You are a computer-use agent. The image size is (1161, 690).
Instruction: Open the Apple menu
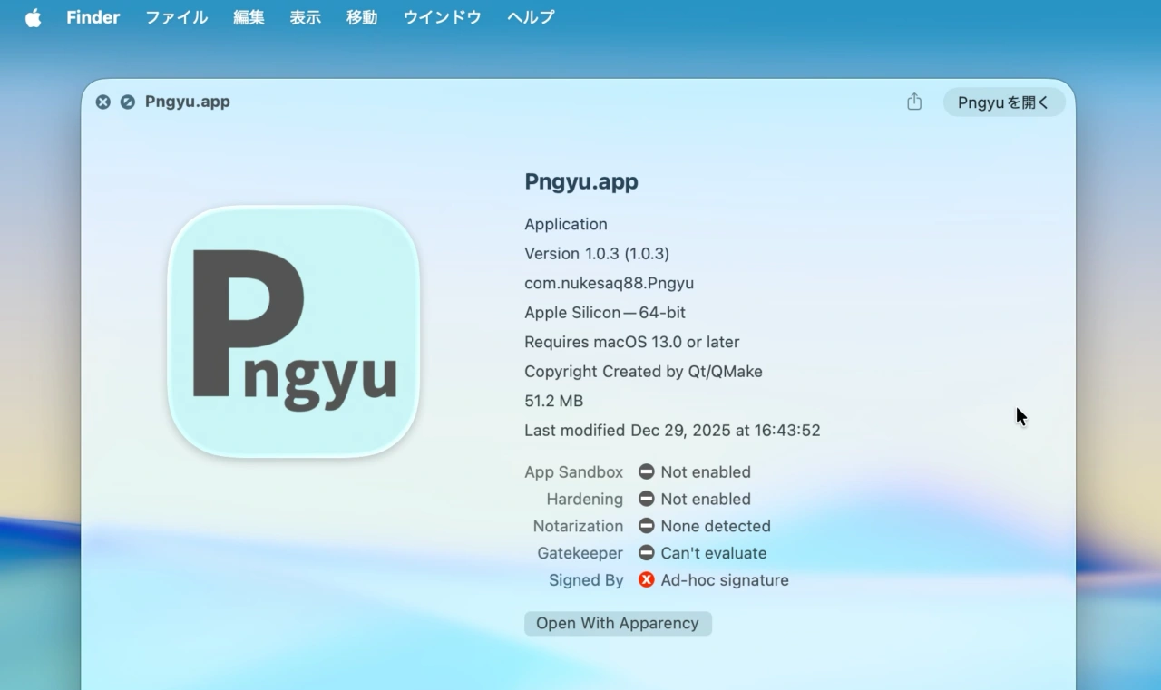[x=33, y=16]
